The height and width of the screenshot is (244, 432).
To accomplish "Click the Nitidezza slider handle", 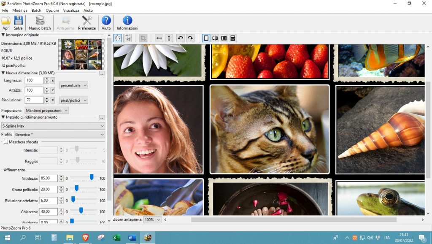I will [x=92, y=177].
